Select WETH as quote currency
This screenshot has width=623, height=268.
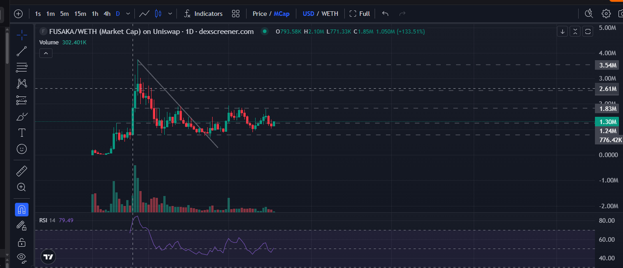(330, 14)
